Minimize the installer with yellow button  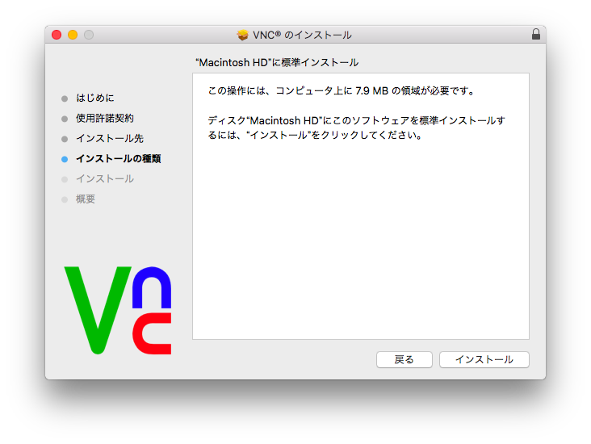tap(73, 35)
